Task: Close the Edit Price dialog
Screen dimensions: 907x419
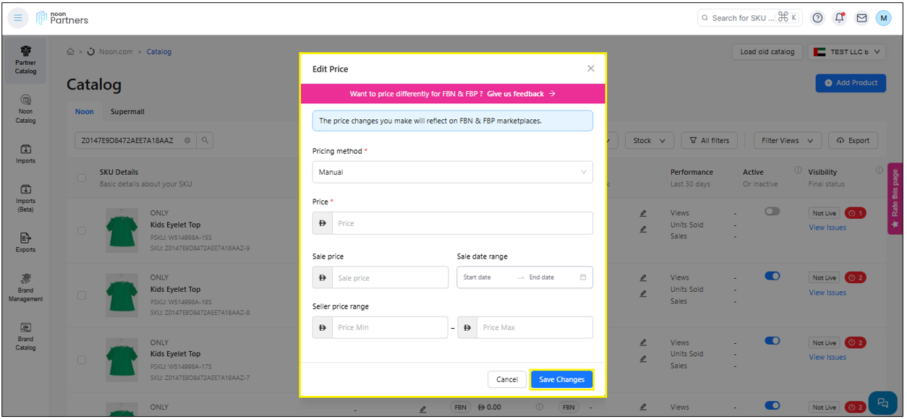Action: point(590,69)
